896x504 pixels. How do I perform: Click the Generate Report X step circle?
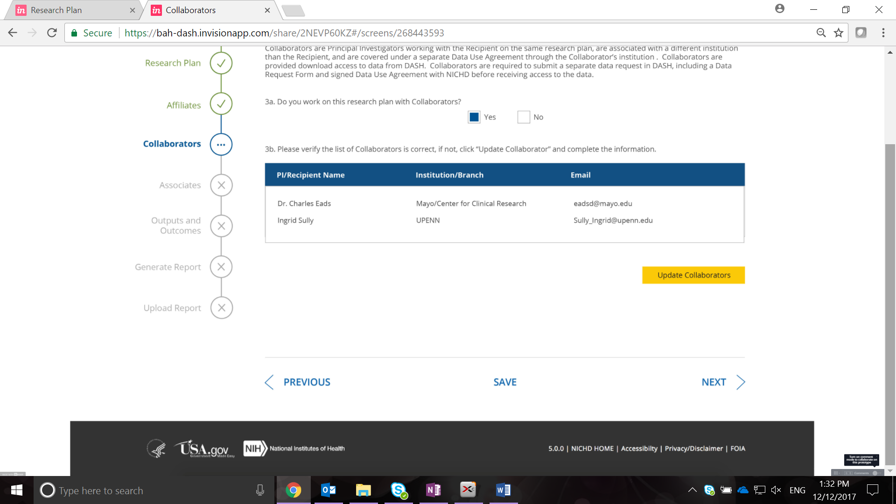click(221, 267)
